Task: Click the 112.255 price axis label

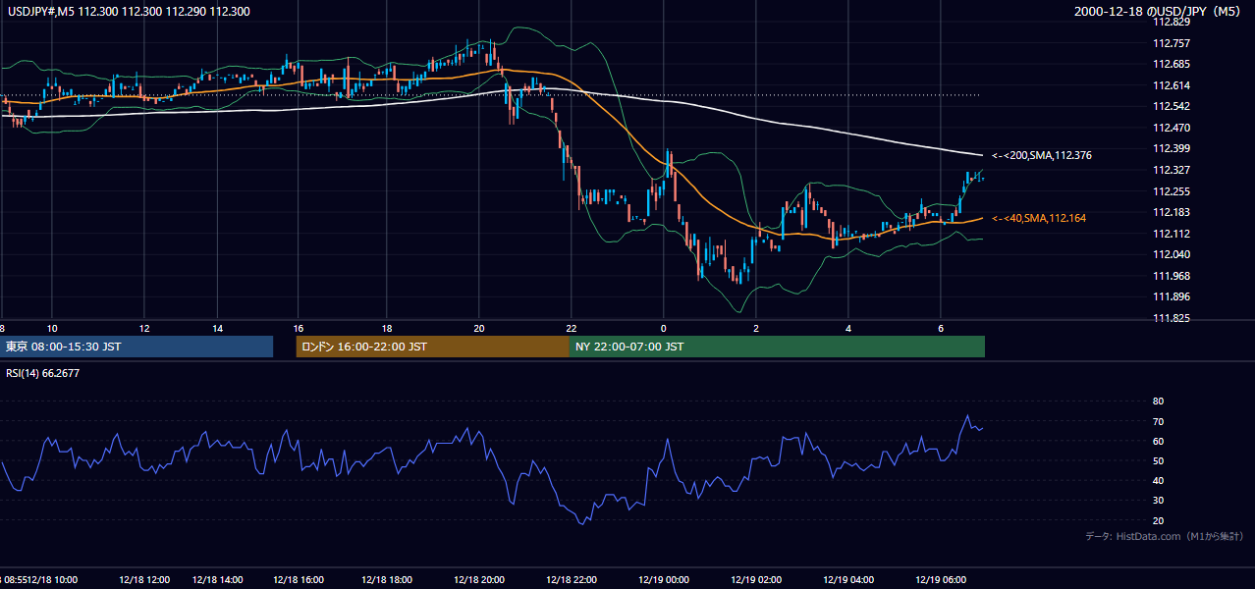Action: 1172,191
